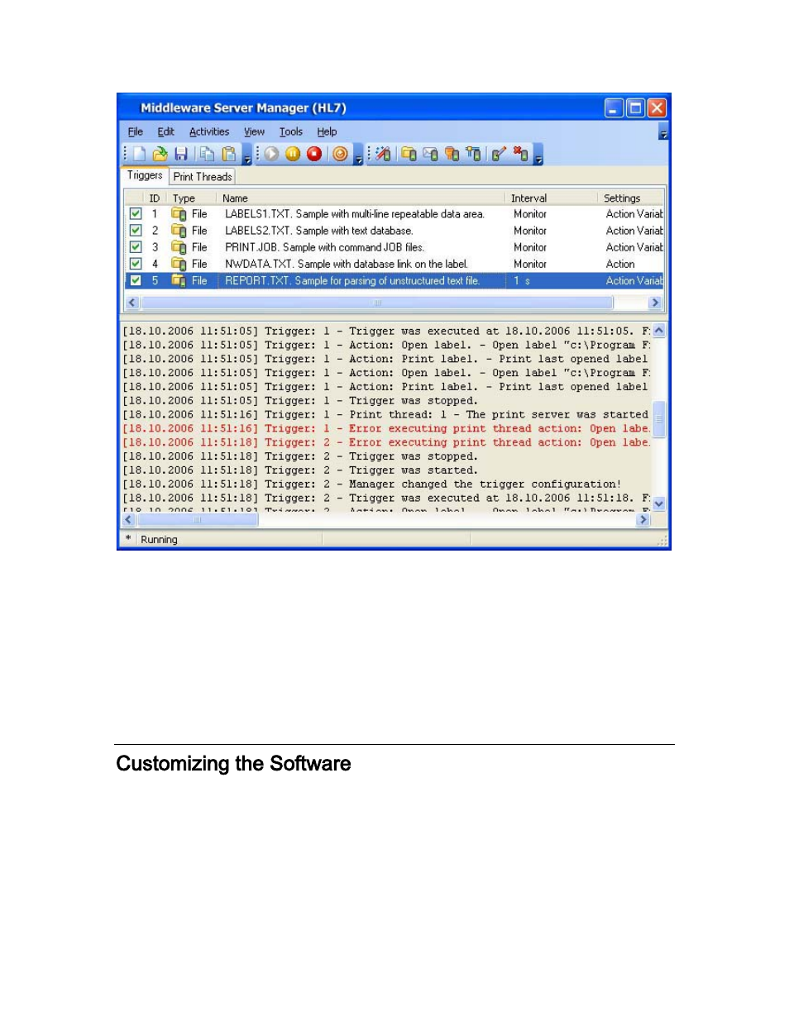Click File type icon in LABELS2.TXT row

pyautogui.click(x=179, y=231)
